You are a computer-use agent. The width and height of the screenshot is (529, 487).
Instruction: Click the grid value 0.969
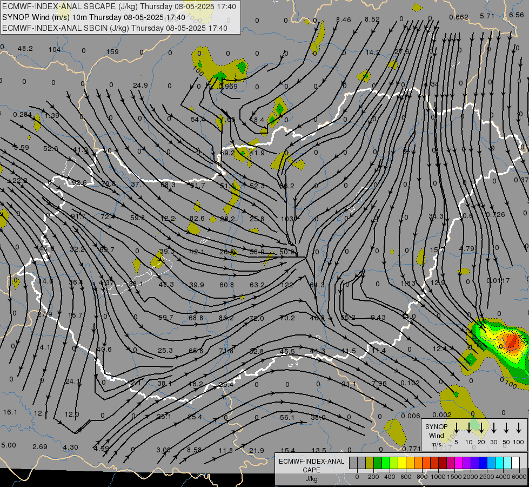228,86
